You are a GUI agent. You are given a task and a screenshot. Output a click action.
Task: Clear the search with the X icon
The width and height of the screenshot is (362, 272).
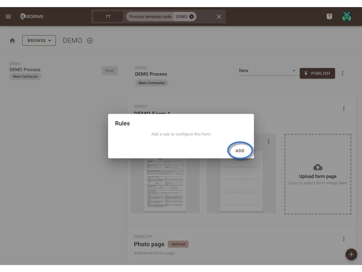(218, 16)
